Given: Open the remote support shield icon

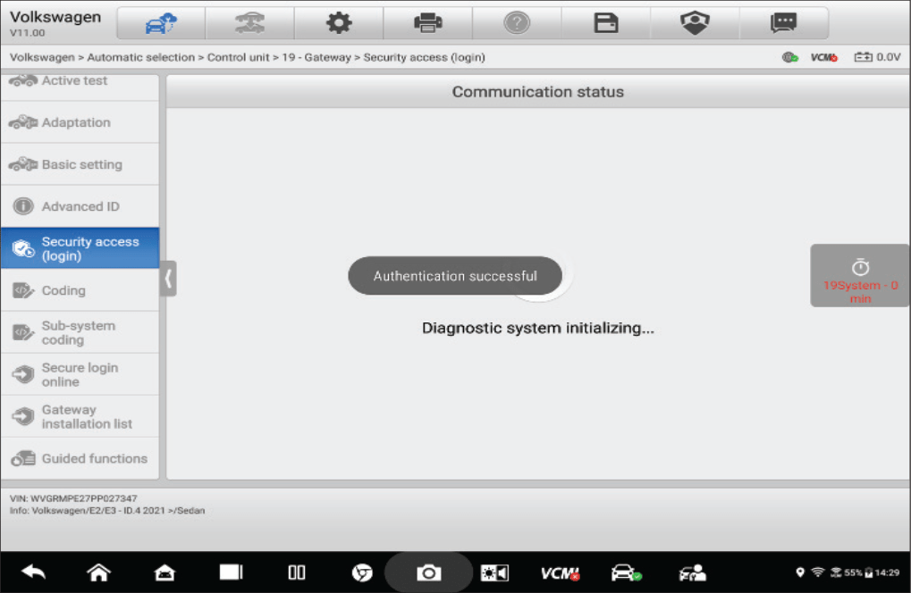Looking at the screenshot, I should pyautogui.click(x=695, y=23).
